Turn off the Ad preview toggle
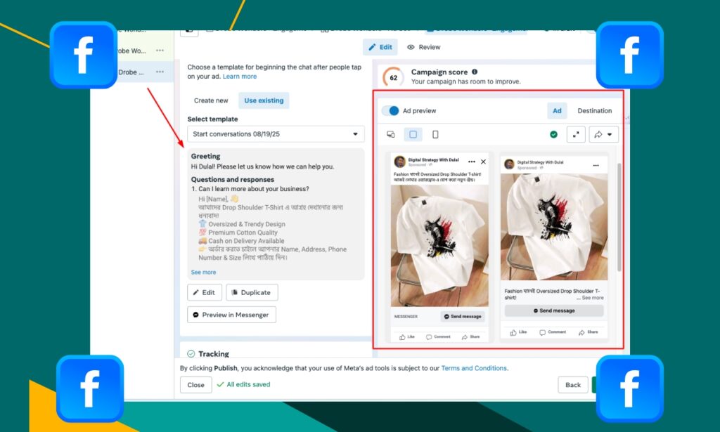 click(x=390, y=111)
